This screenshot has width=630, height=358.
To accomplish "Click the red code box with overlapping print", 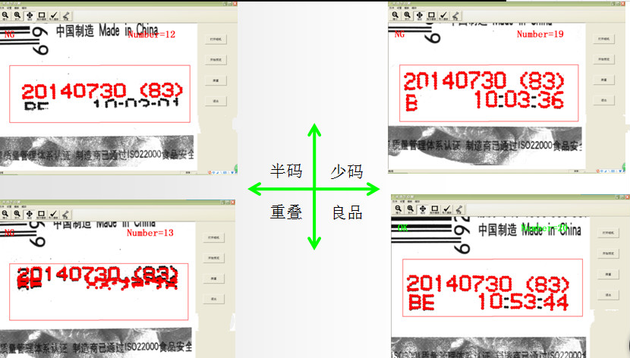I will tap(99, 291).
